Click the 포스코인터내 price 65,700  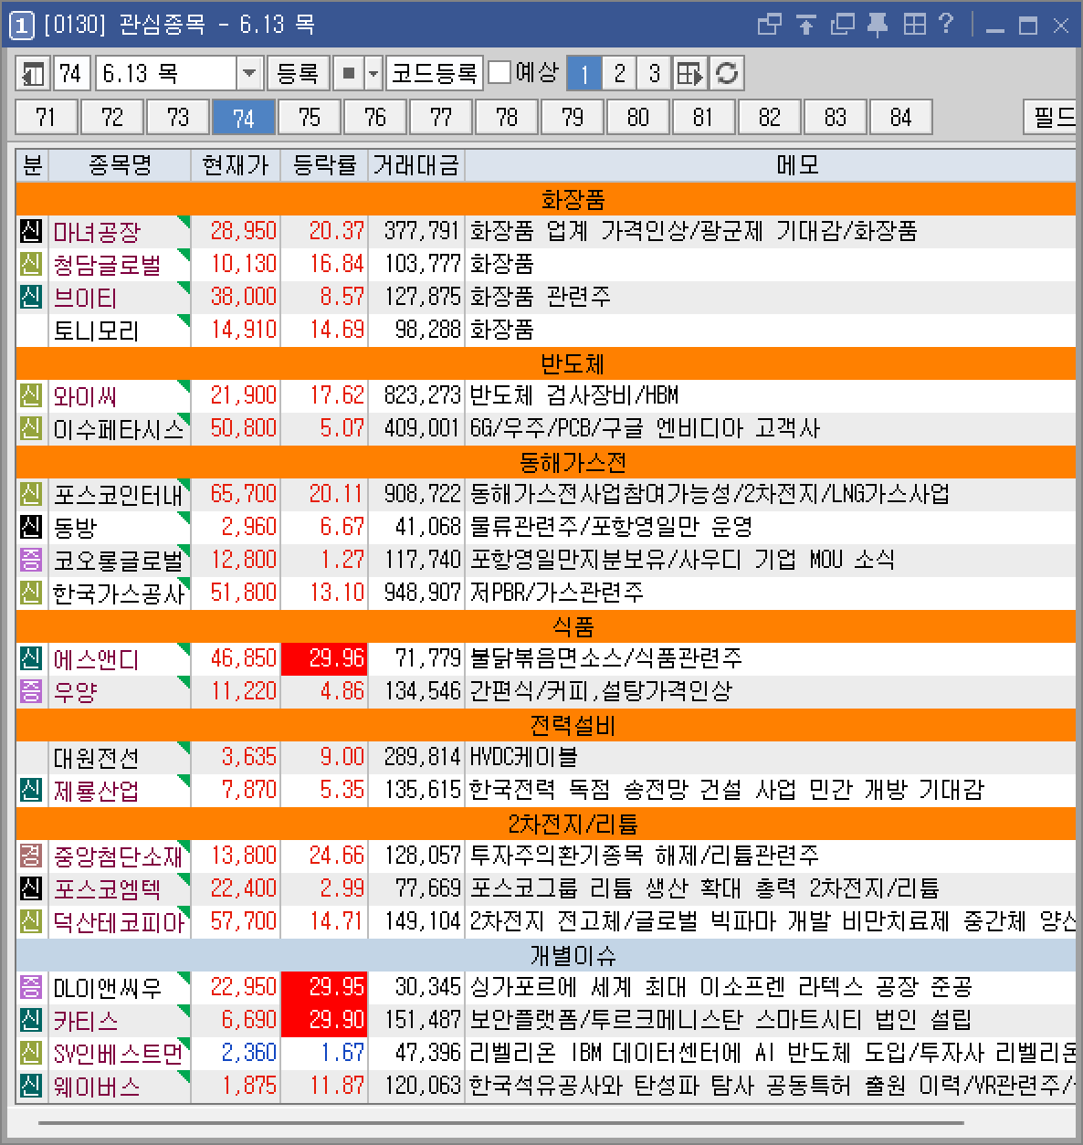click(243, 494)
